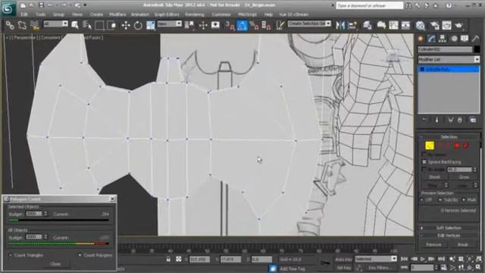
Task: Toggle the By Vertex checkbox
Action: pos(424,154)
